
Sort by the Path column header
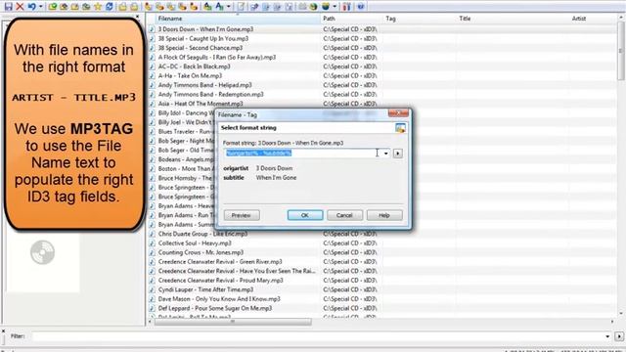351,19
